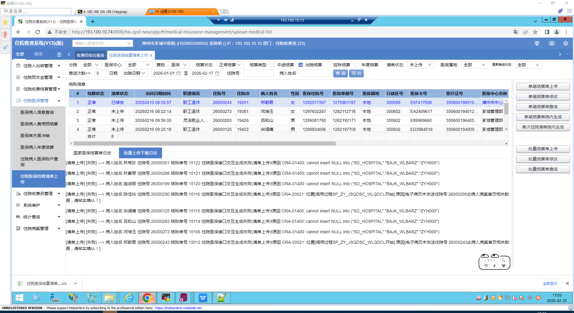Open the Chrome profile avatar

pos(557,32)
